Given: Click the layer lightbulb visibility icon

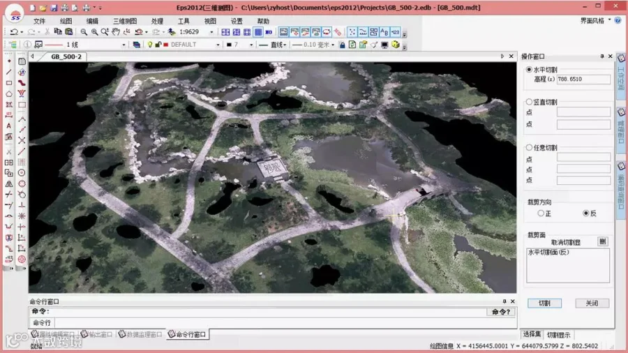Looking at the screenshot, I should (x=149, y=45).
